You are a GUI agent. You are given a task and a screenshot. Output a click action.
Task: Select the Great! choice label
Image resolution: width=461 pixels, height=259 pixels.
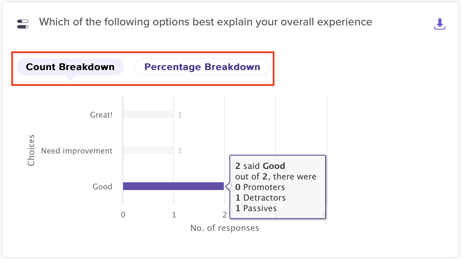coord(101,115)
